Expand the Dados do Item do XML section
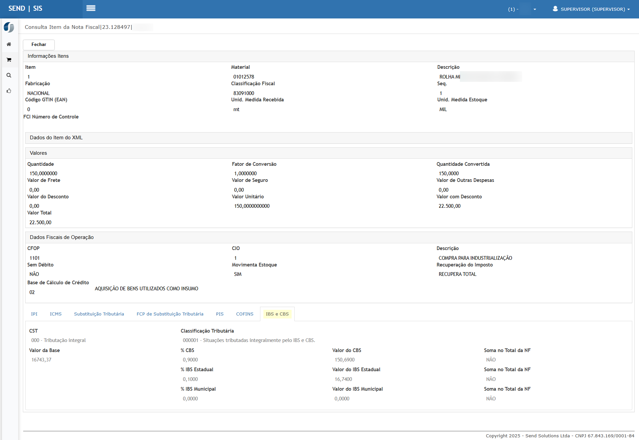The image size is (639, 440). click(56, 138)
